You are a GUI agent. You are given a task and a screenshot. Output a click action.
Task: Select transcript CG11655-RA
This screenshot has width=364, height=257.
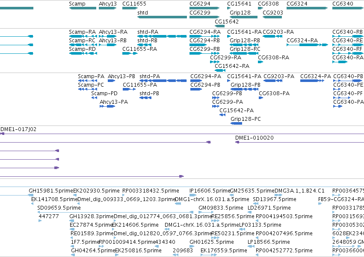pos(139,49)
